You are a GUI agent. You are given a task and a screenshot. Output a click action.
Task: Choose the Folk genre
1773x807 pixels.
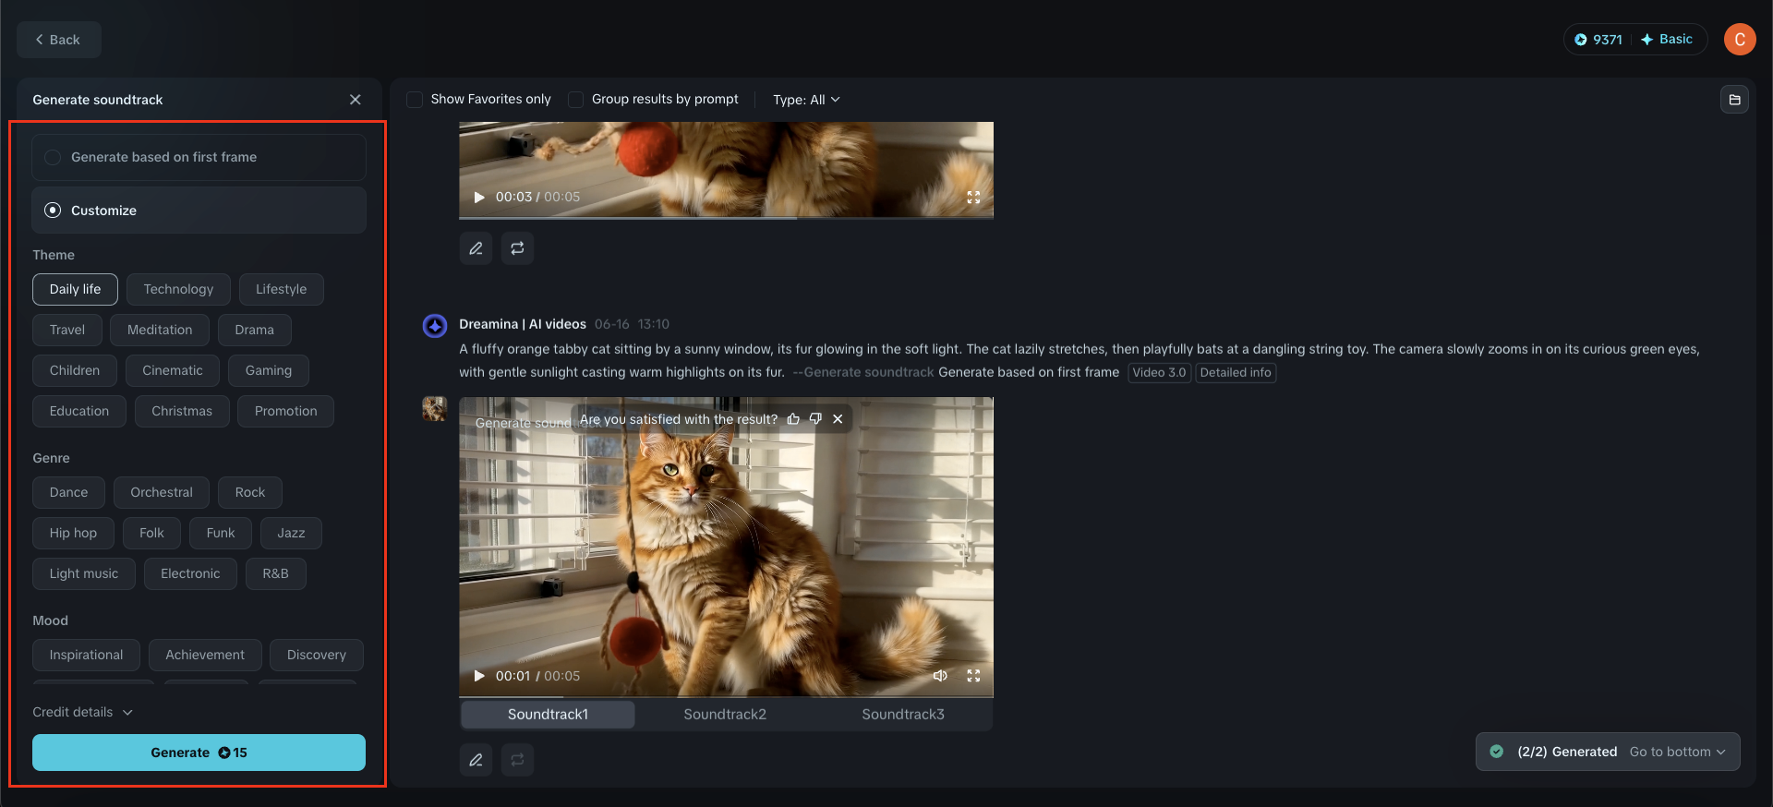tap(151, 534)
